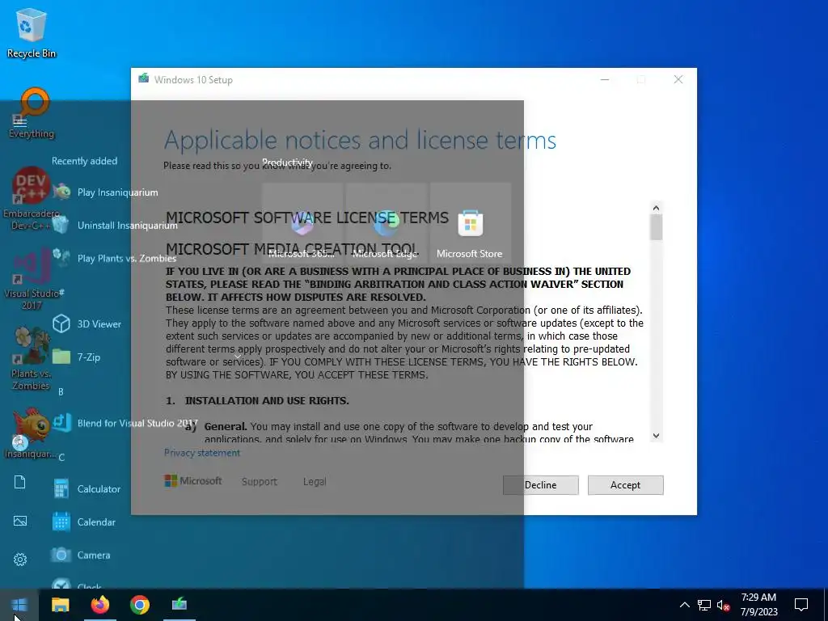828x621 pixels.
Task: Show hidden system tray icons
Action: [x=684, y=605]
